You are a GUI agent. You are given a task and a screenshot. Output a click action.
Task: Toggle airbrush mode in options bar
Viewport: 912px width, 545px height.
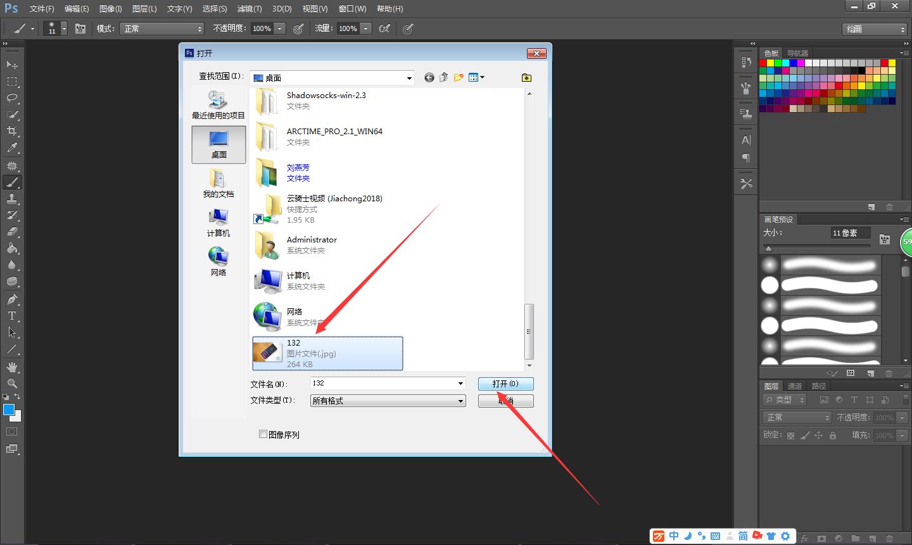384,28
